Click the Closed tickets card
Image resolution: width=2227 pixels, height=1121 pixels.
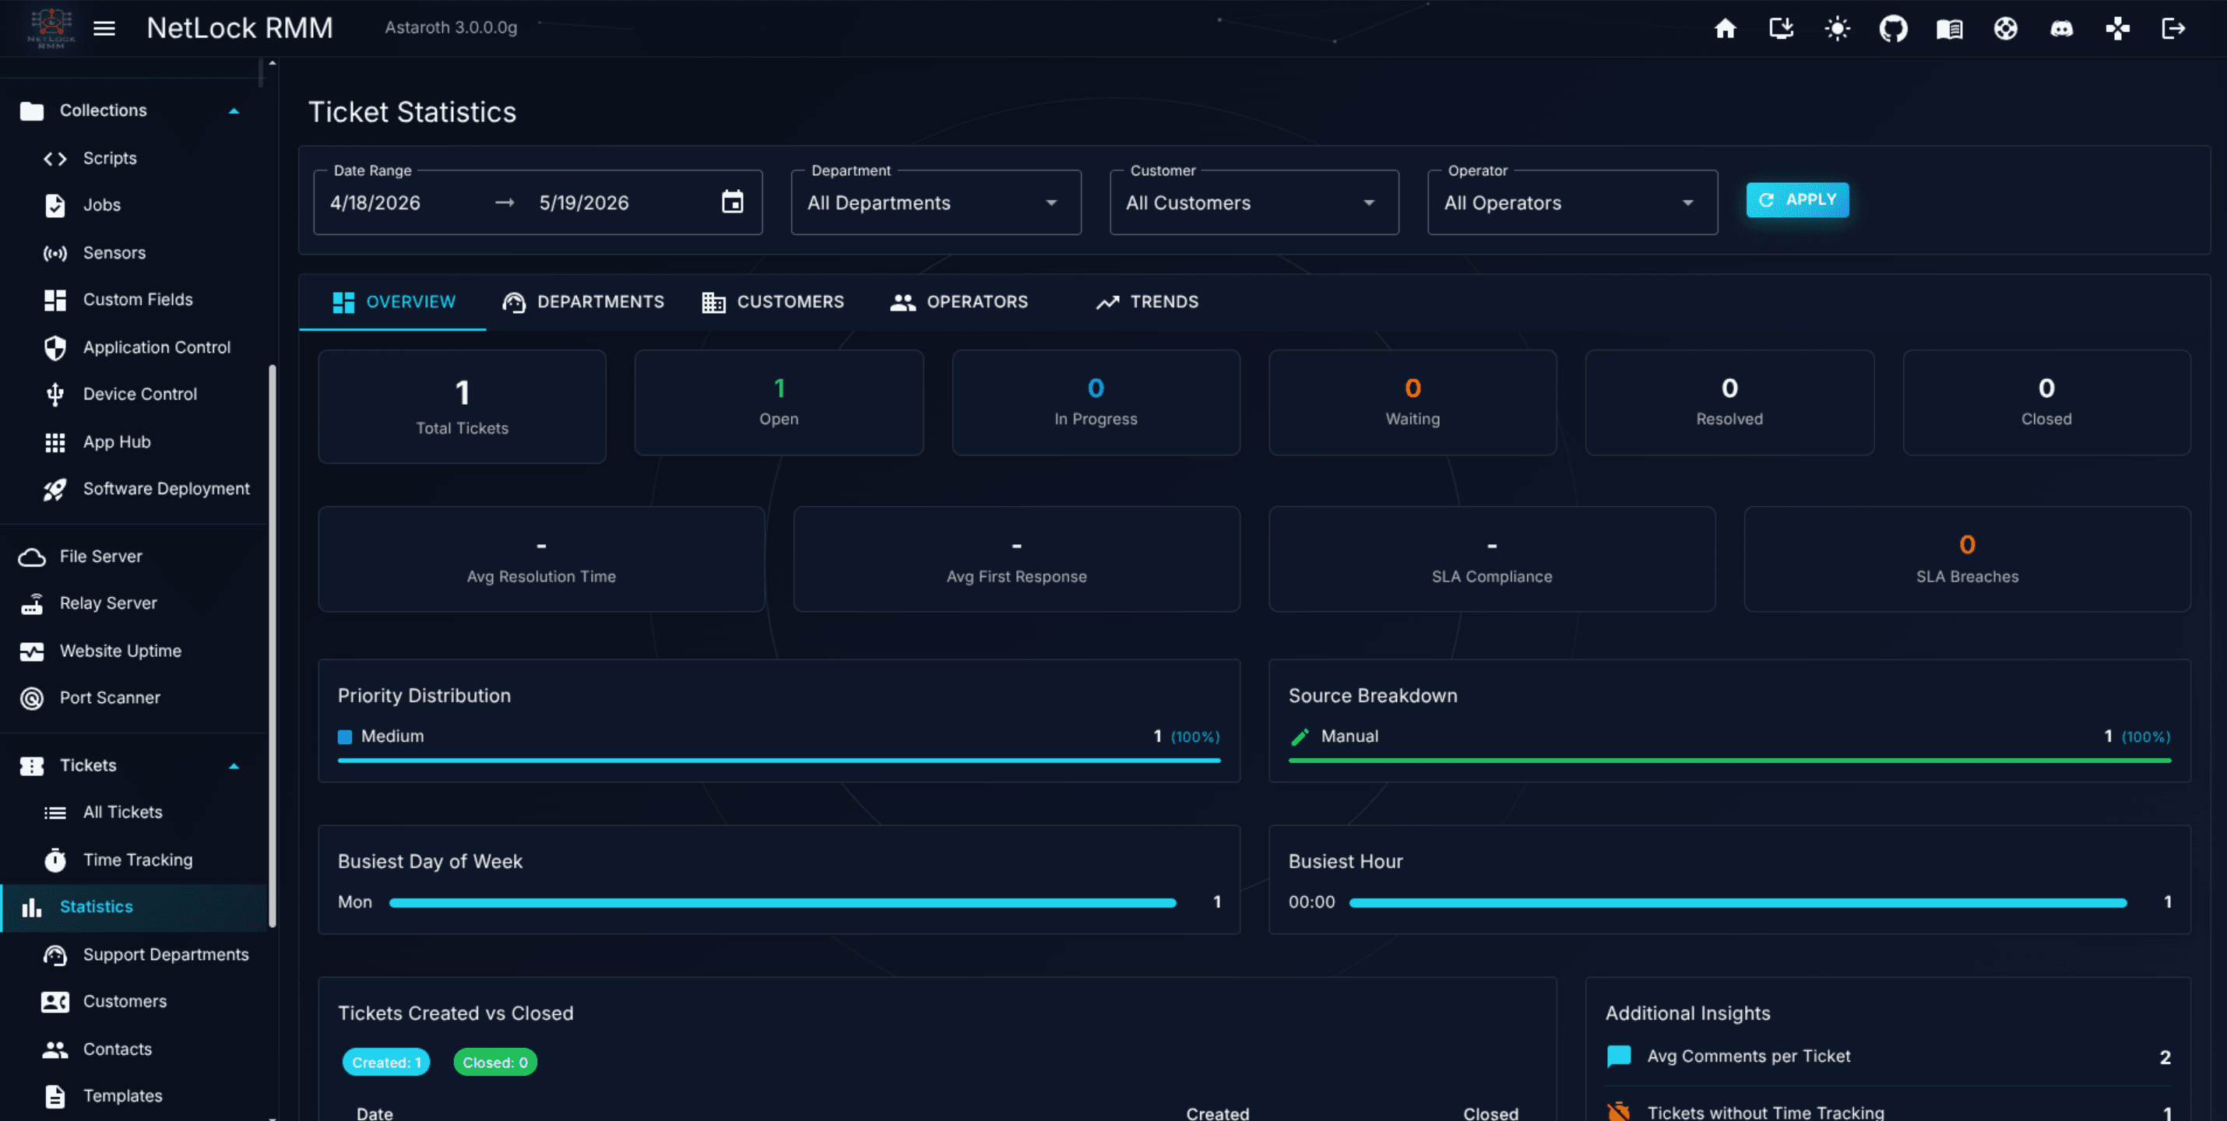click(x=2046, y=402)
